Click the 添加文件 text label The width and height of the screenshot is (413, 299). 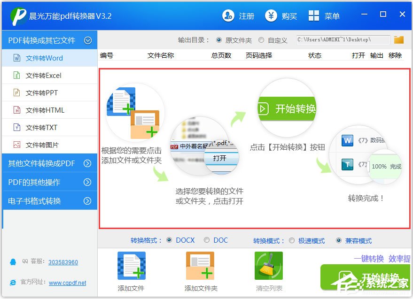click(131, 289)
